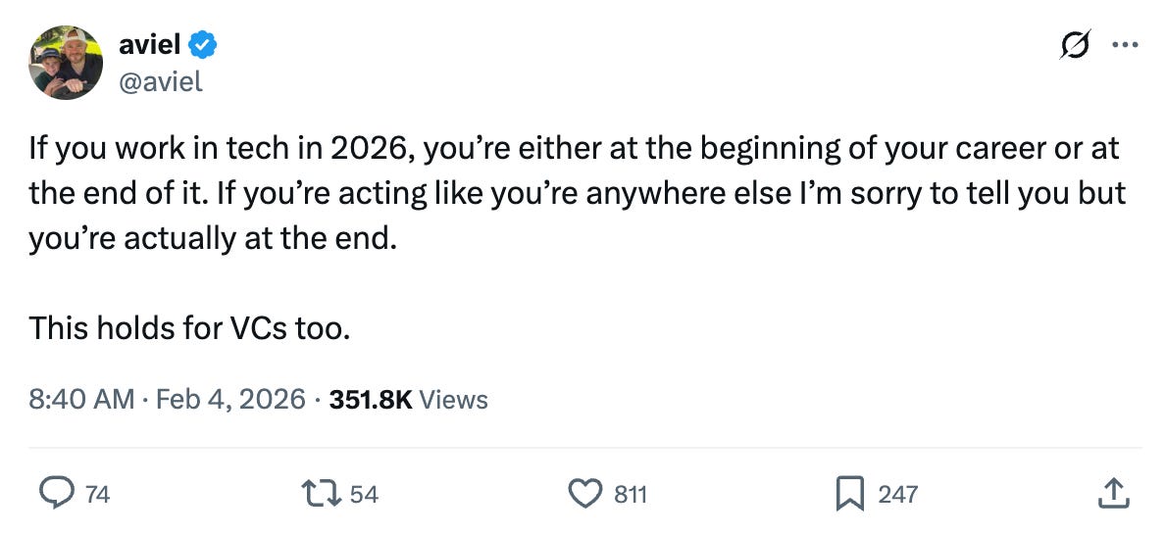
Task: Click the 247 bookmarks count
Action: pos(898,494)
